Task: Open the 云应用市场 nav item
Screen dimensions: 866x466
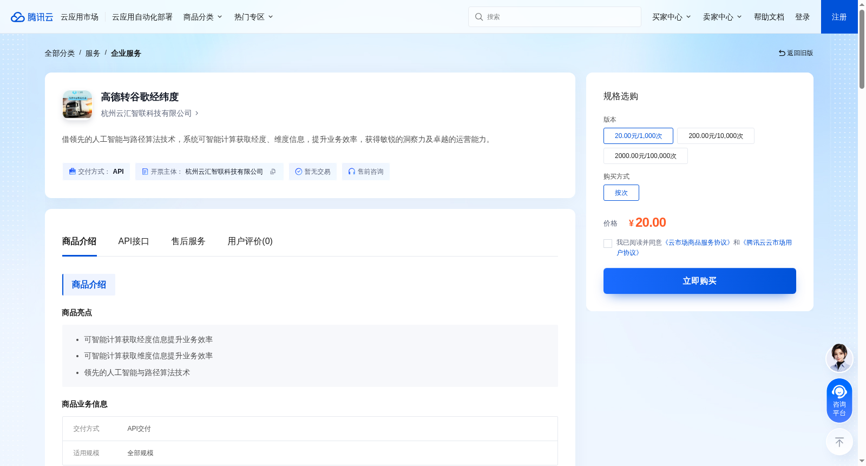Action: pos(80,17)
